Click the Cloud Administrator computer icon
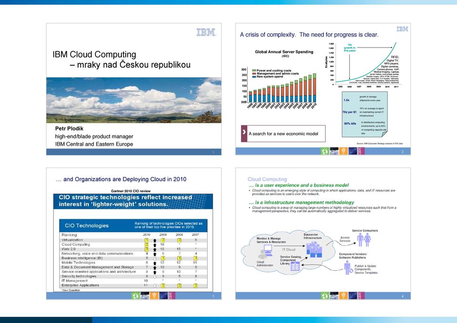The width and height of the screenshot is (457, 323). coord(266,251)
